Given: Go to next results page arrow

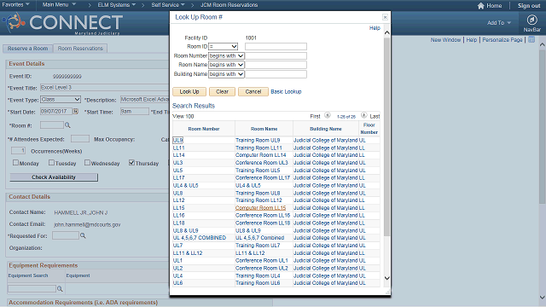Looking at the screenshot, I should (364, 115).
